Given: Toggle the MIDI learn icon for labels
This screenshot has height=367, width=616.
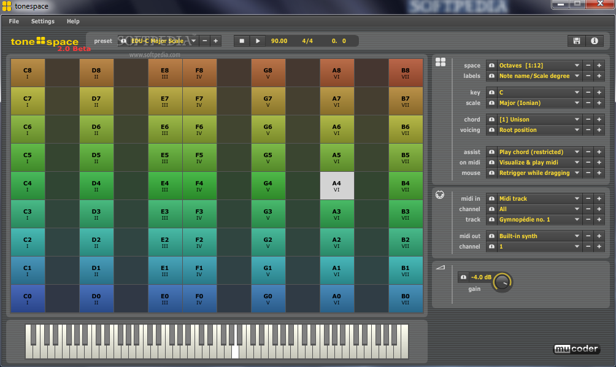Looking at the screenshot, I should 491,76.
